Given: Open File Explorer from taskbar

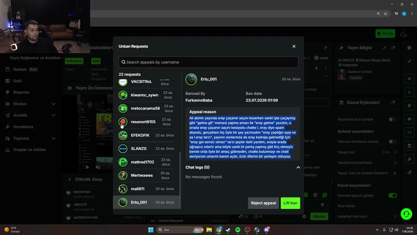Looking at the screenshot, I should click(x=209, y=230).
